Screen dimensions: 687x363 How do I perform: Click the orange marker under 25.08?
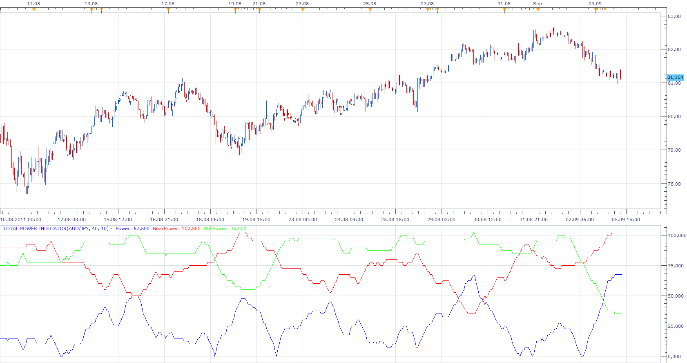(370, 10)
